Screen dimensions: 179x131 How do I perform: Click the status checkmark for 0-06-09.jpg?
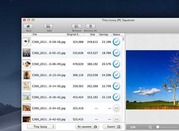[116, 64]
